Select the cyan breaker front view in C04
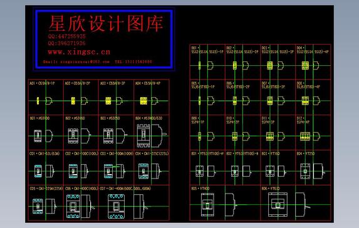 click(x=143, y=171)
